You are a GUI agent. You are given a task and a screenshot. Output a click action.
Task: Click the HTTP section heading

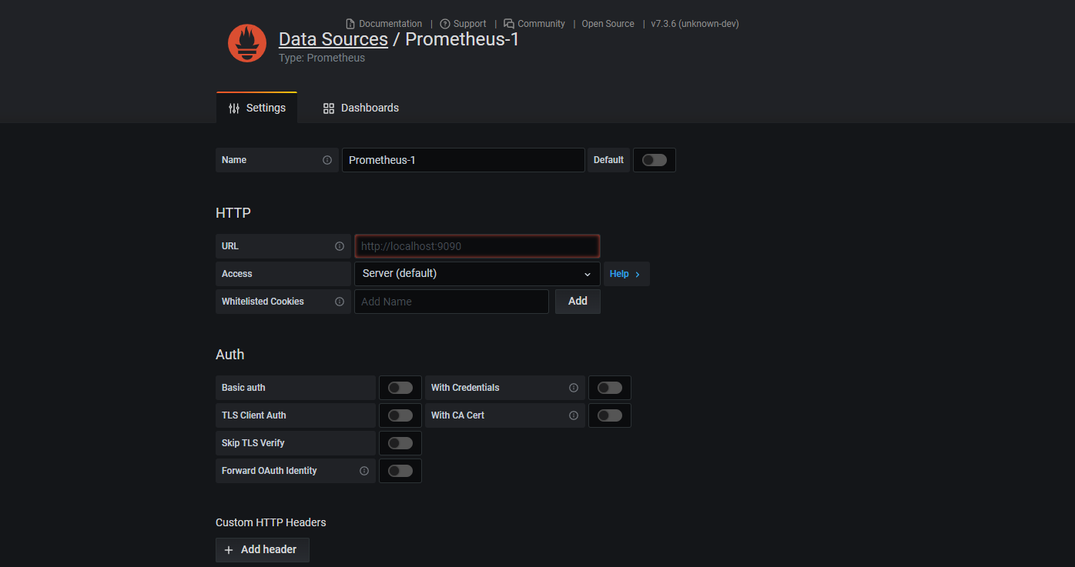point(233,213)
